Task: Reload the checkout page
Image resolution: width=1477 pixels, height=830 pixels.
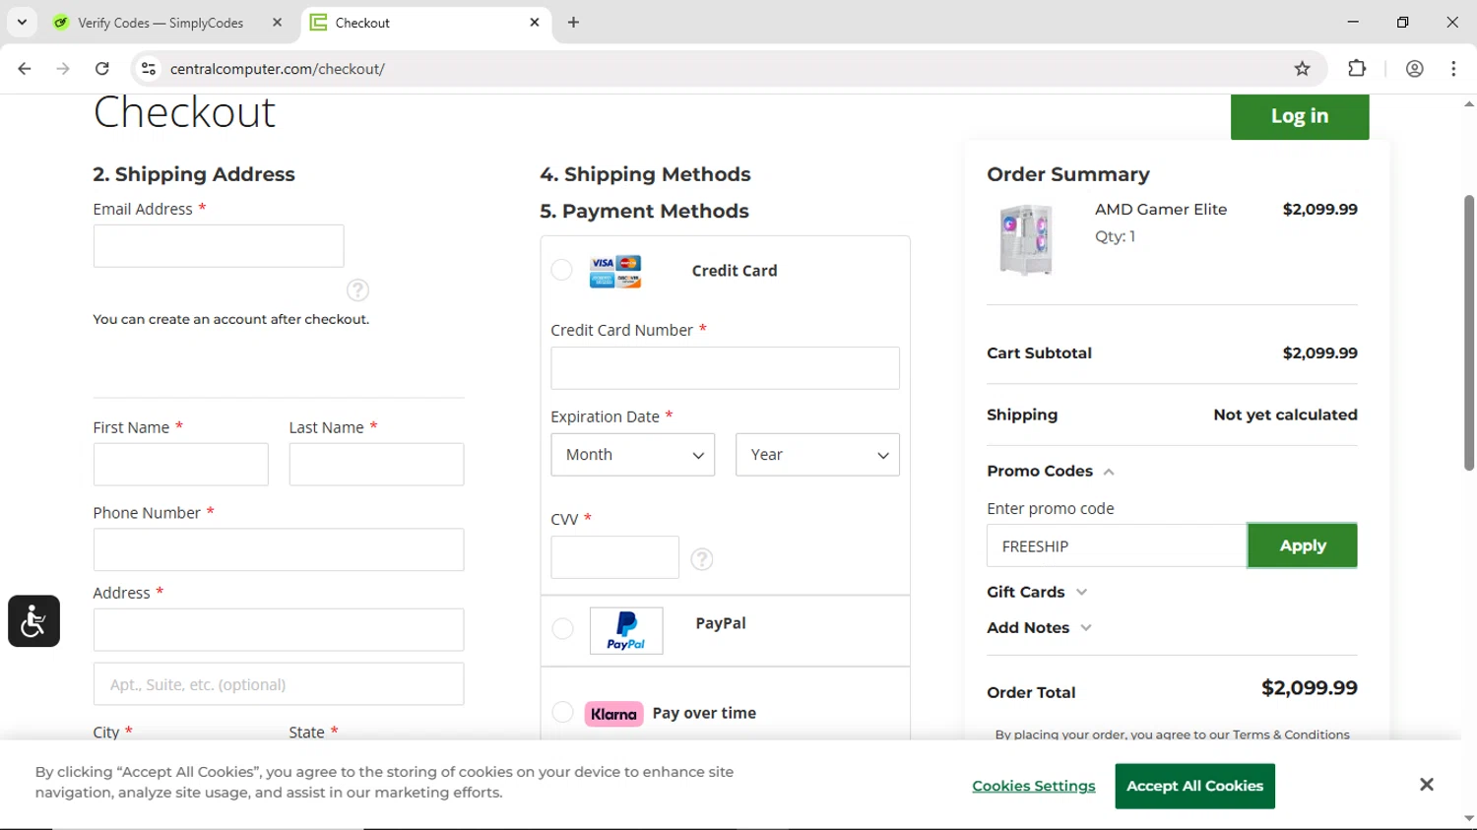Action: (102, 69)
